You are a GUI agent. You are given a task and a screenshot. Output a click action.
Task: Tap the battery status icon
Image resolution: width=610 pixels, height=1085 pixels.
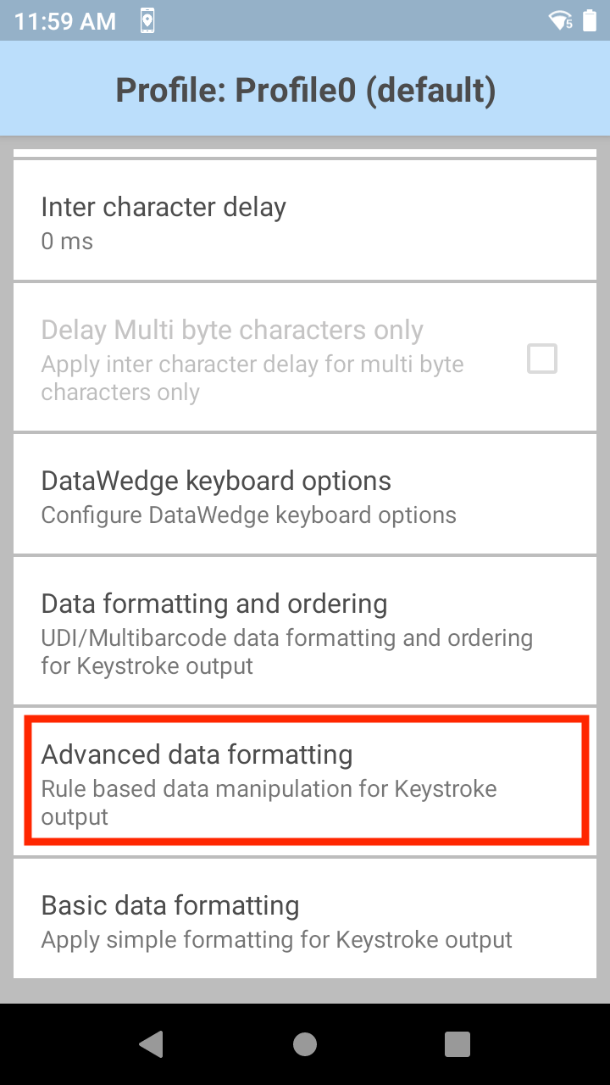(590, 20)
